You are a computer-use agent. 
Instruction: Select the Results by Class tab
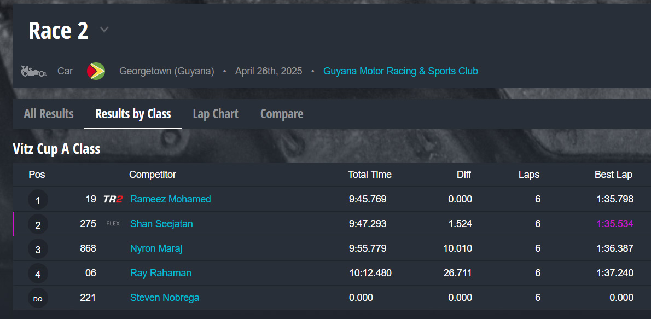click(x=133, y=114)
